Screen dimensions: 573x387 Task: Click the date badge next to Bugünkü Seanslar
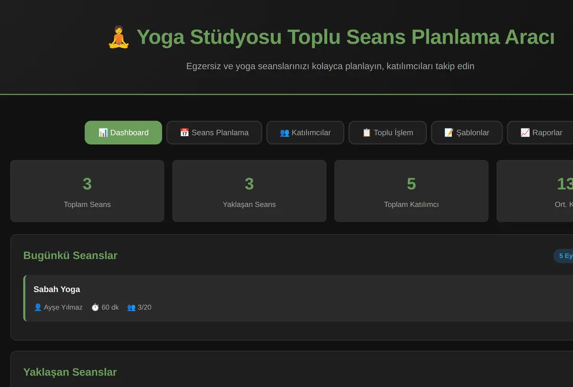(x=563, y=256)
